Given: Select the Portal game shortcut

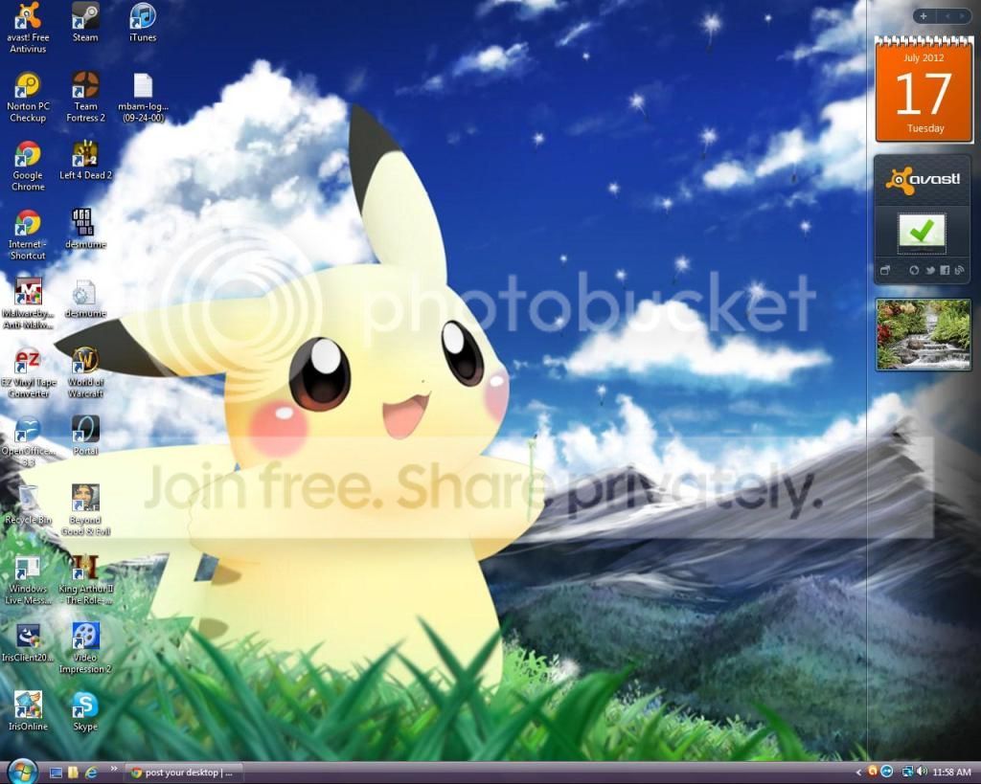Looking at the screenshot, I should click(x=85, y=436).
